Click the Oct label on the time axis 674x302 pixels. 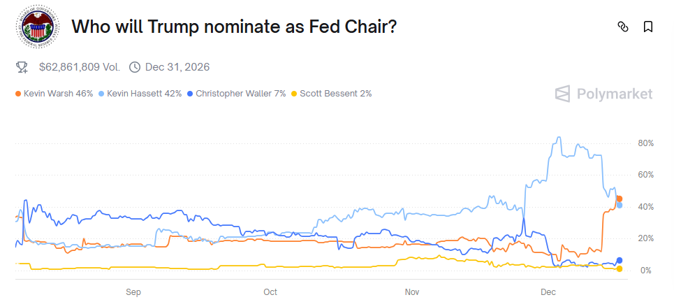pyautogui.click(x=270, y=291)
